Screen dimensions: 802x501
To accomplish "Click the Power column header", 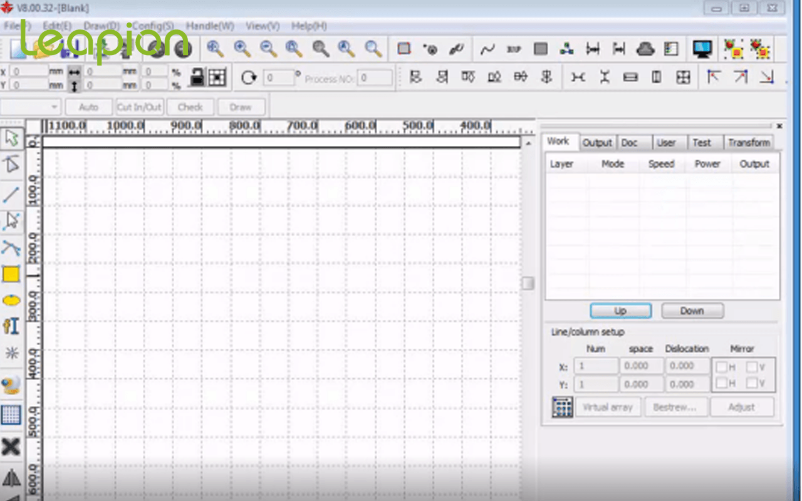I will 707,164.
